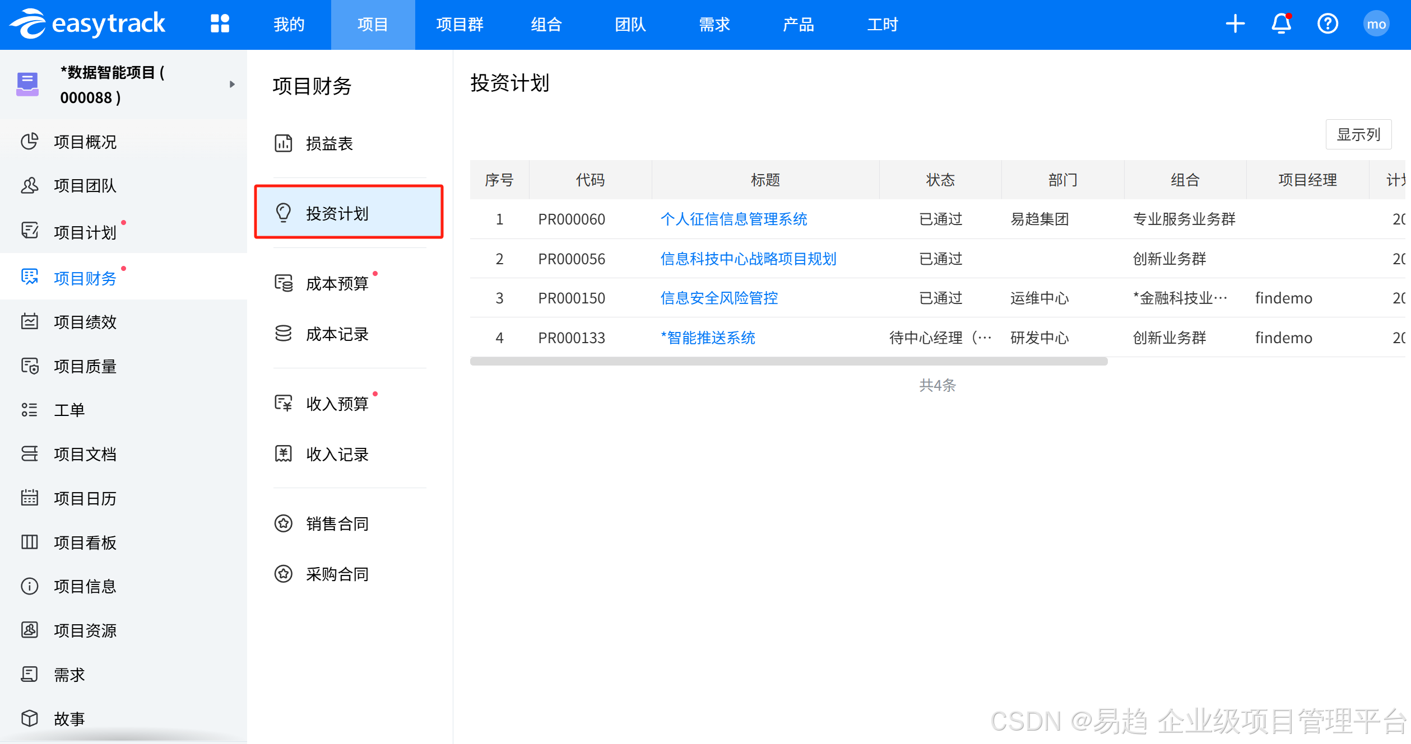Open the *智能推送系统 link

tap(708, 338)
